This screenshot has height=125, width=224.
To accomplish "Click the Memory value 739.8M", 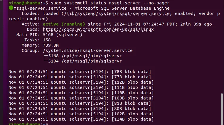I will (51, 45).
